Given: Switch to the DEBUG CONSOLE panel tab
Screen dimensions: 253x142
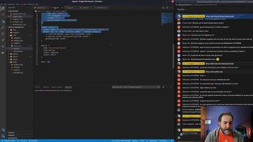Looking at the screenshot, I should pyautogui.click(x=57, y=87).
